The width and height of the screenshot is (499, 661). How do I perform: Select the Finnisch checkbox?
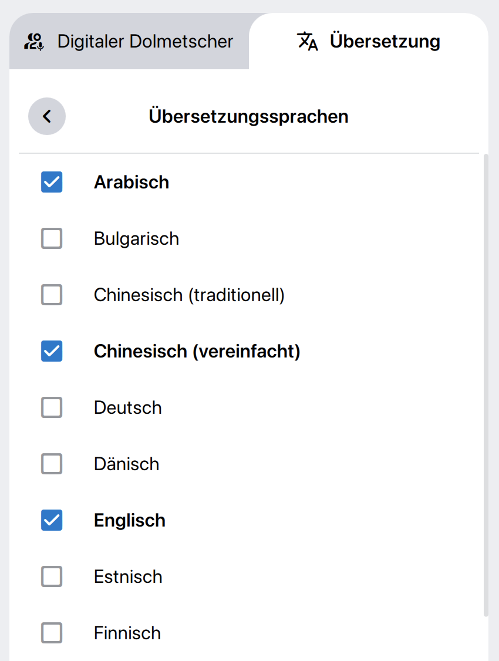[x=52, y=633]
